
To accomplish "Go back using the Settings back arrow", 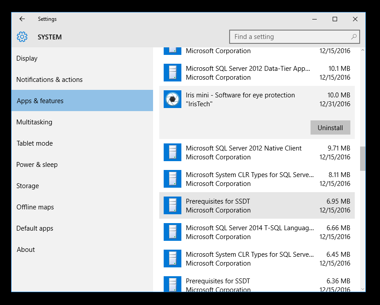I will point(22,19).
